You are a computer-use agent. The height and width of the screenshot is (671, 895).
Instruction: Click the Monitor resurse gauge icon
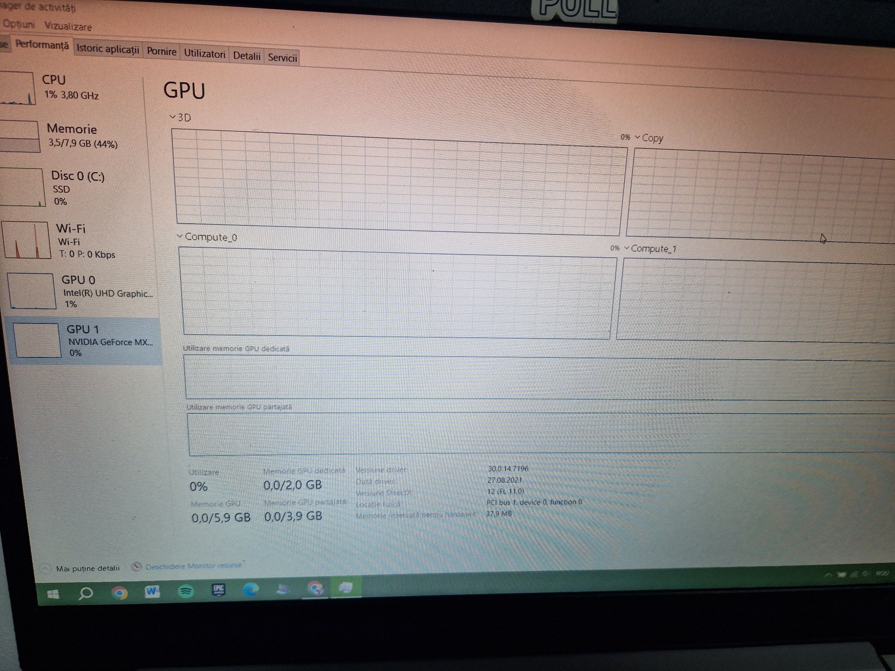point(136,566)
